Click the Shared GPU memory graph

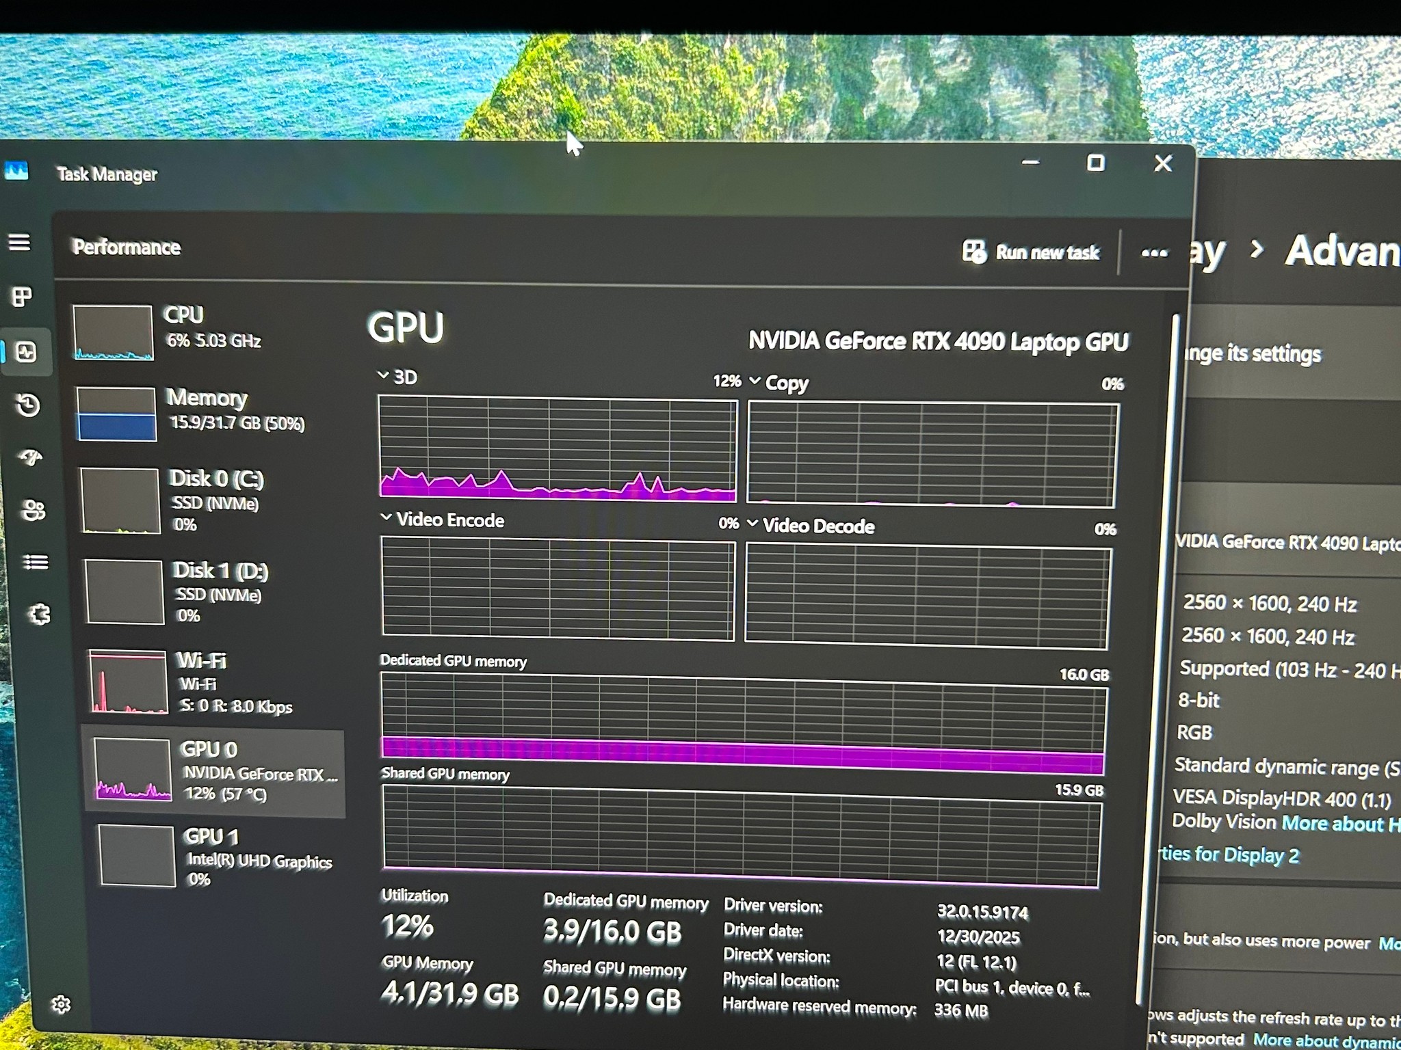click(742, 836)
